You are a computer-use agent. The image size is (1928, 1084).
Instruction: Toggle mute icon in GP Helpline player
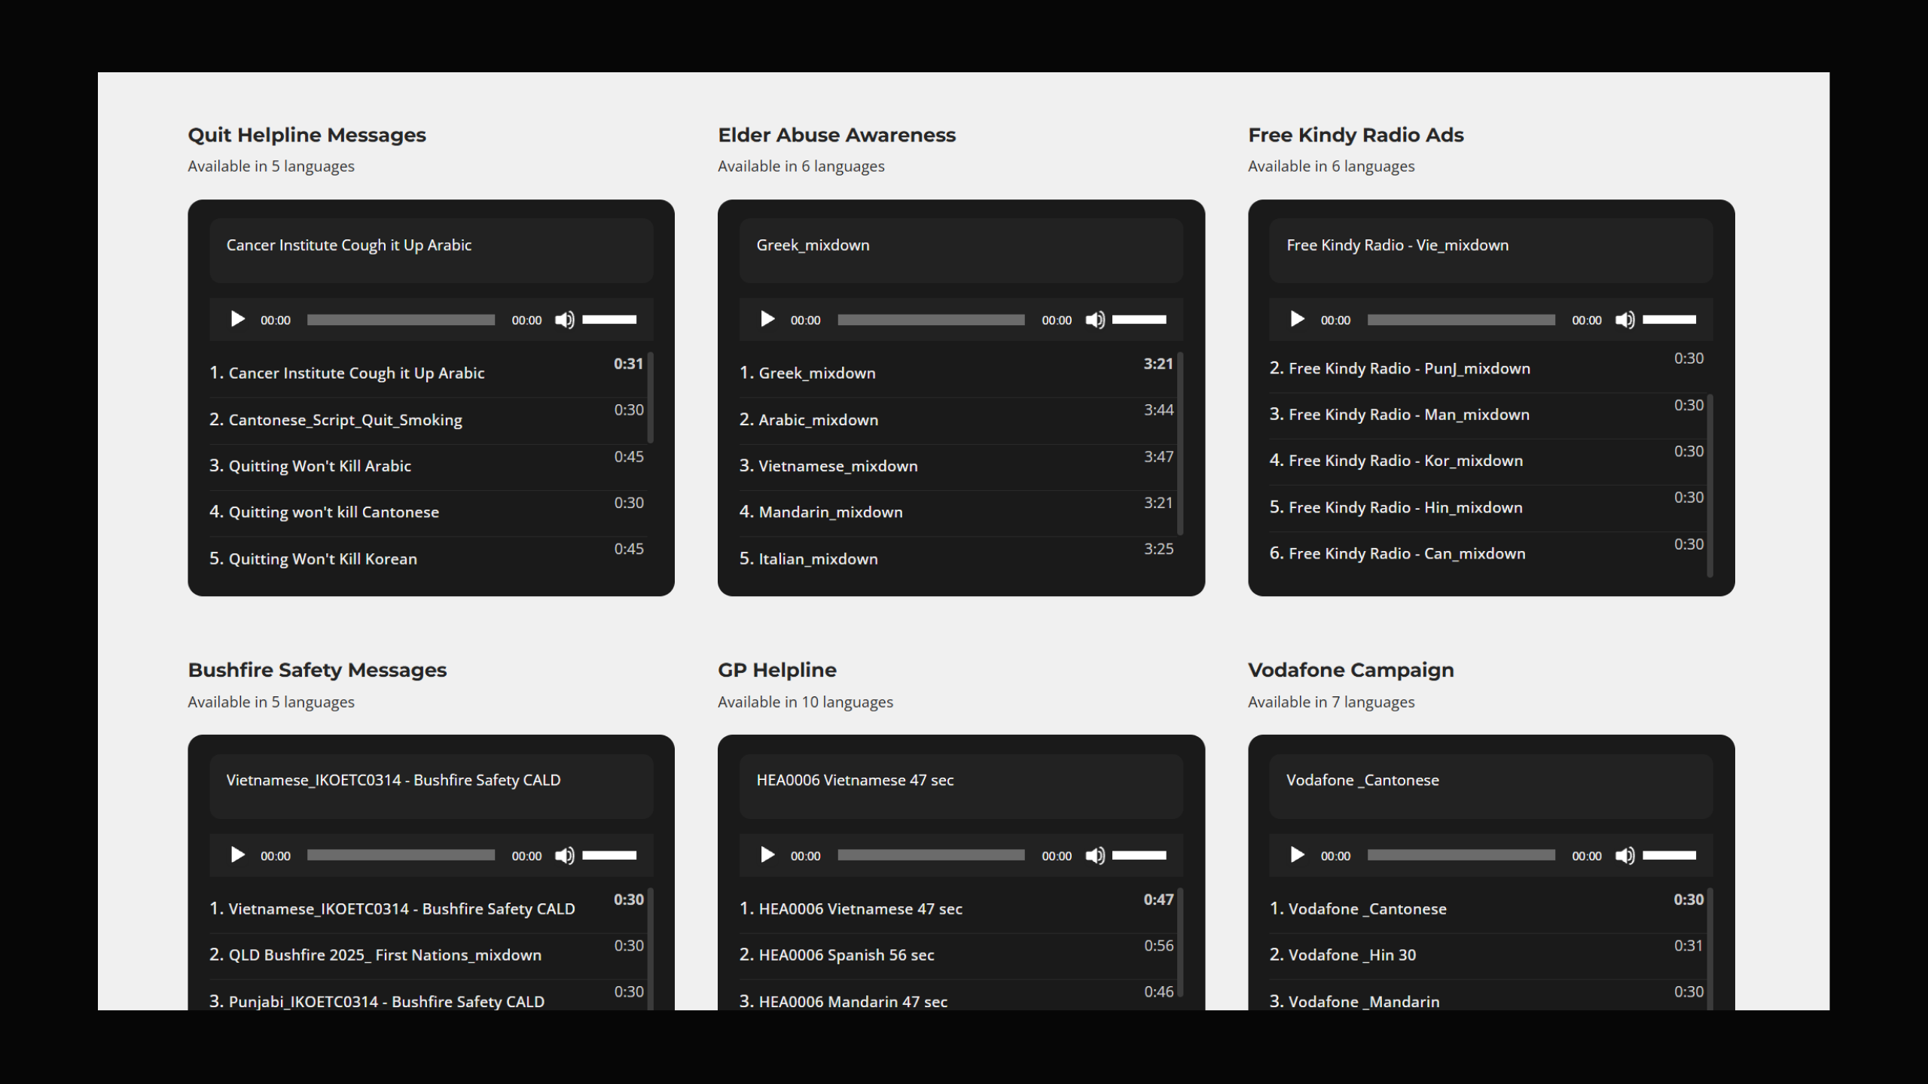pyautogui.click(x=1094, y=856)
